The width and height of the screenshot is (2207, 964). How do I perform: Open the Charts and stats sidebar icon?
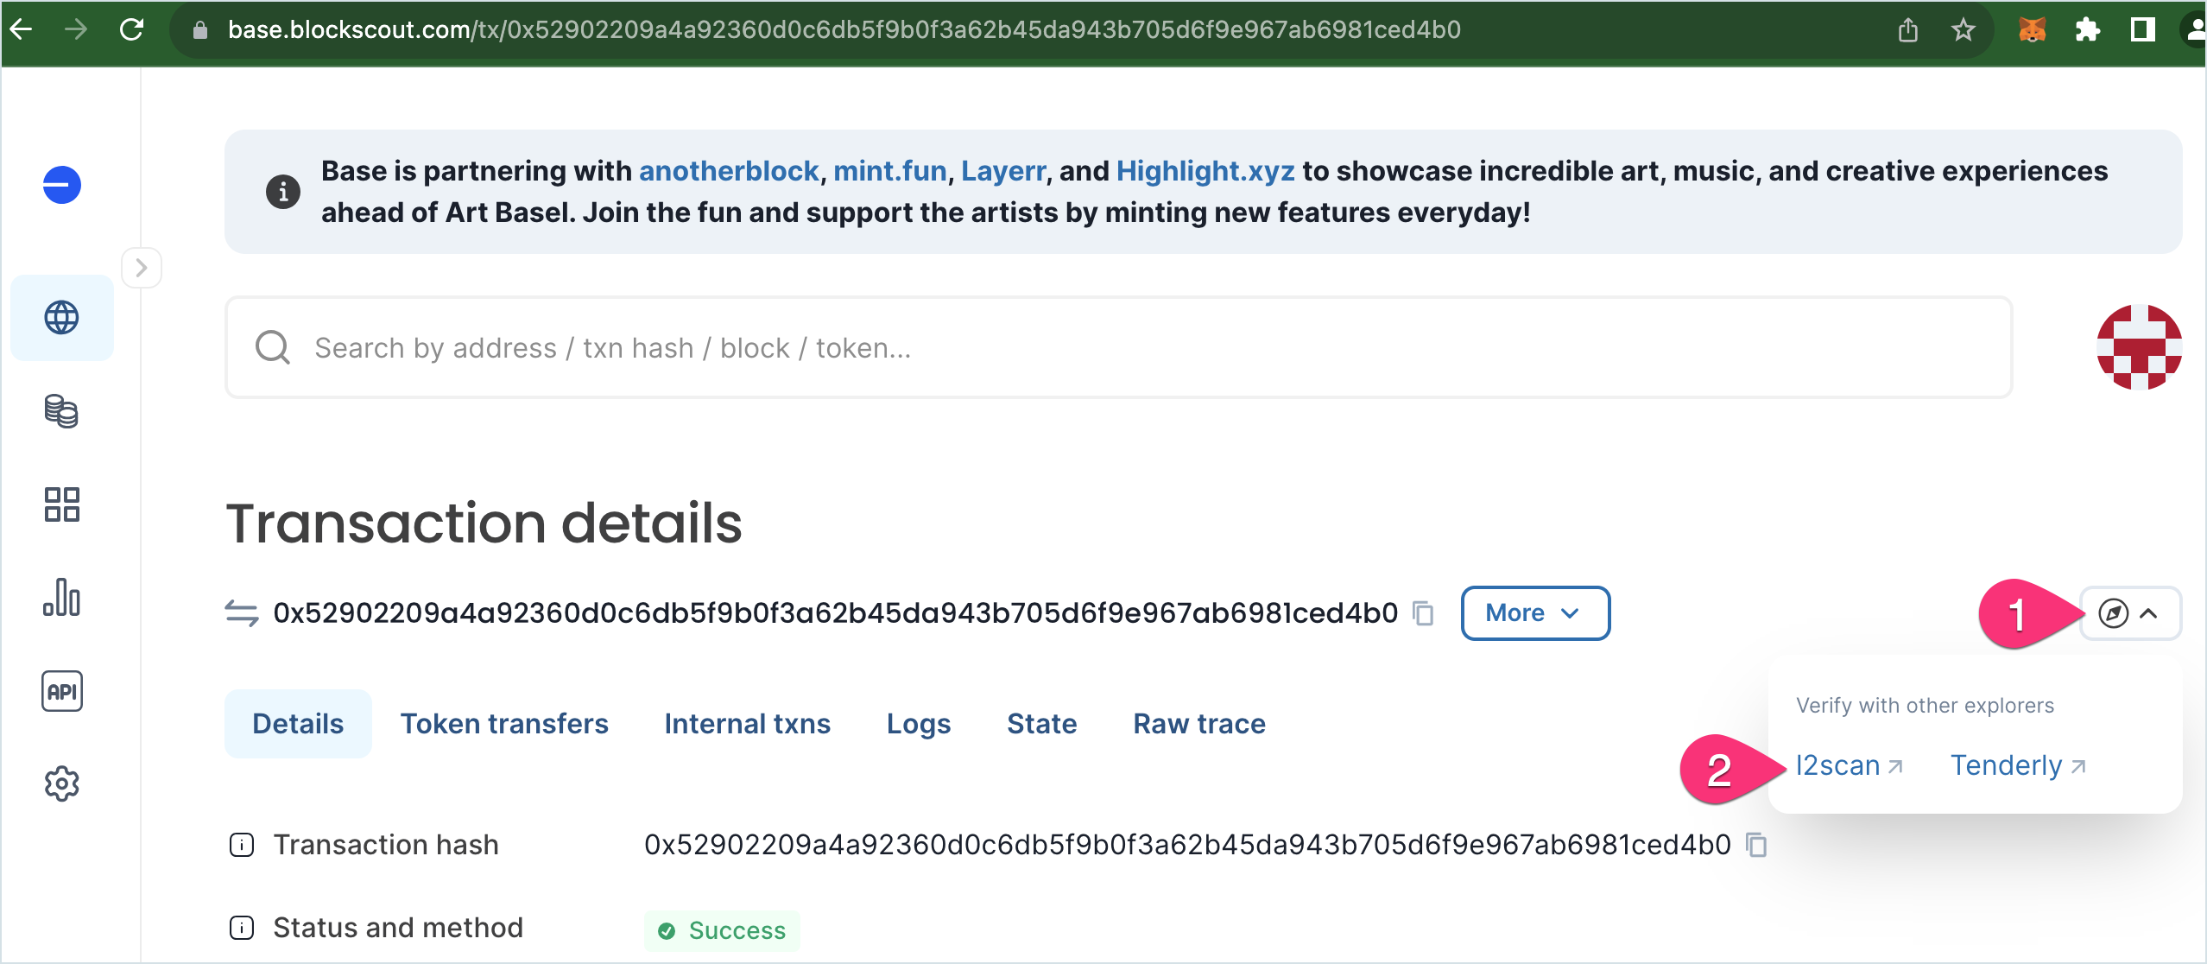[62, 598]
